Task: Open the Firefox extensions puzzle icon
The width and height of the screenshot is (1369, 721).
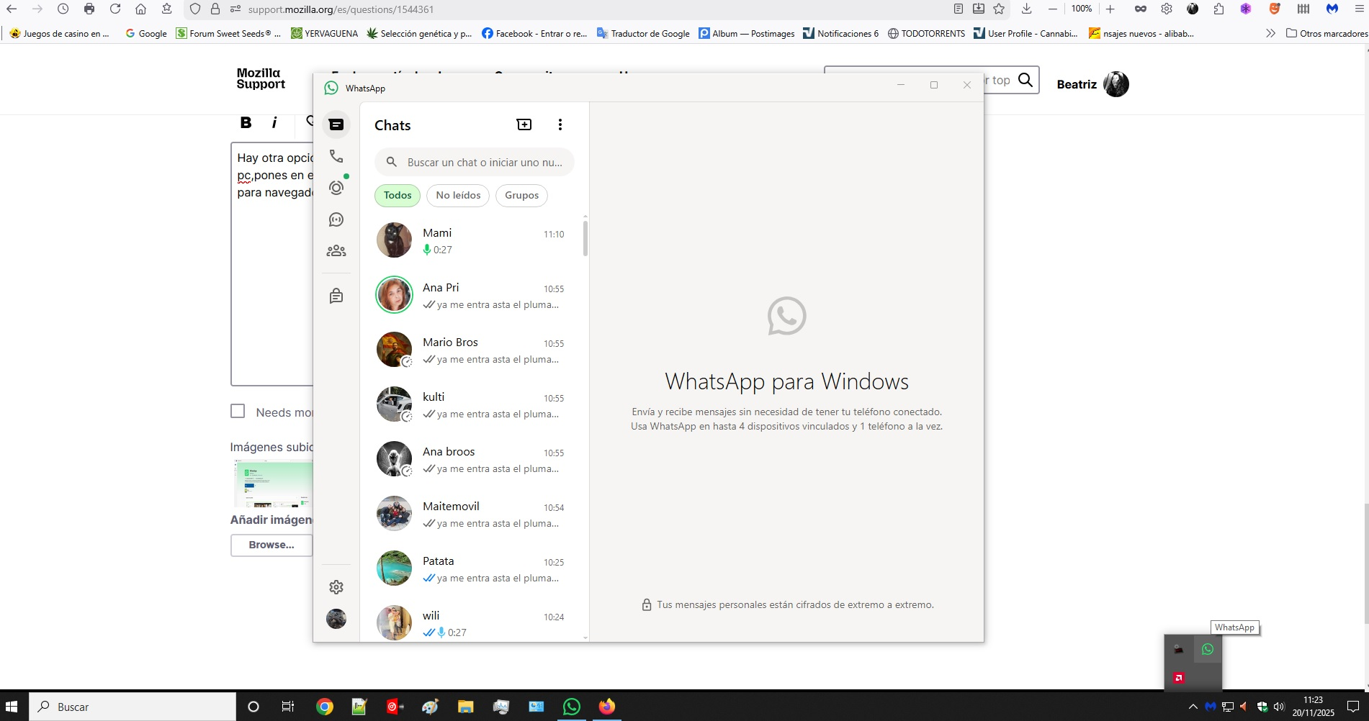Action: pos(1218,9)
